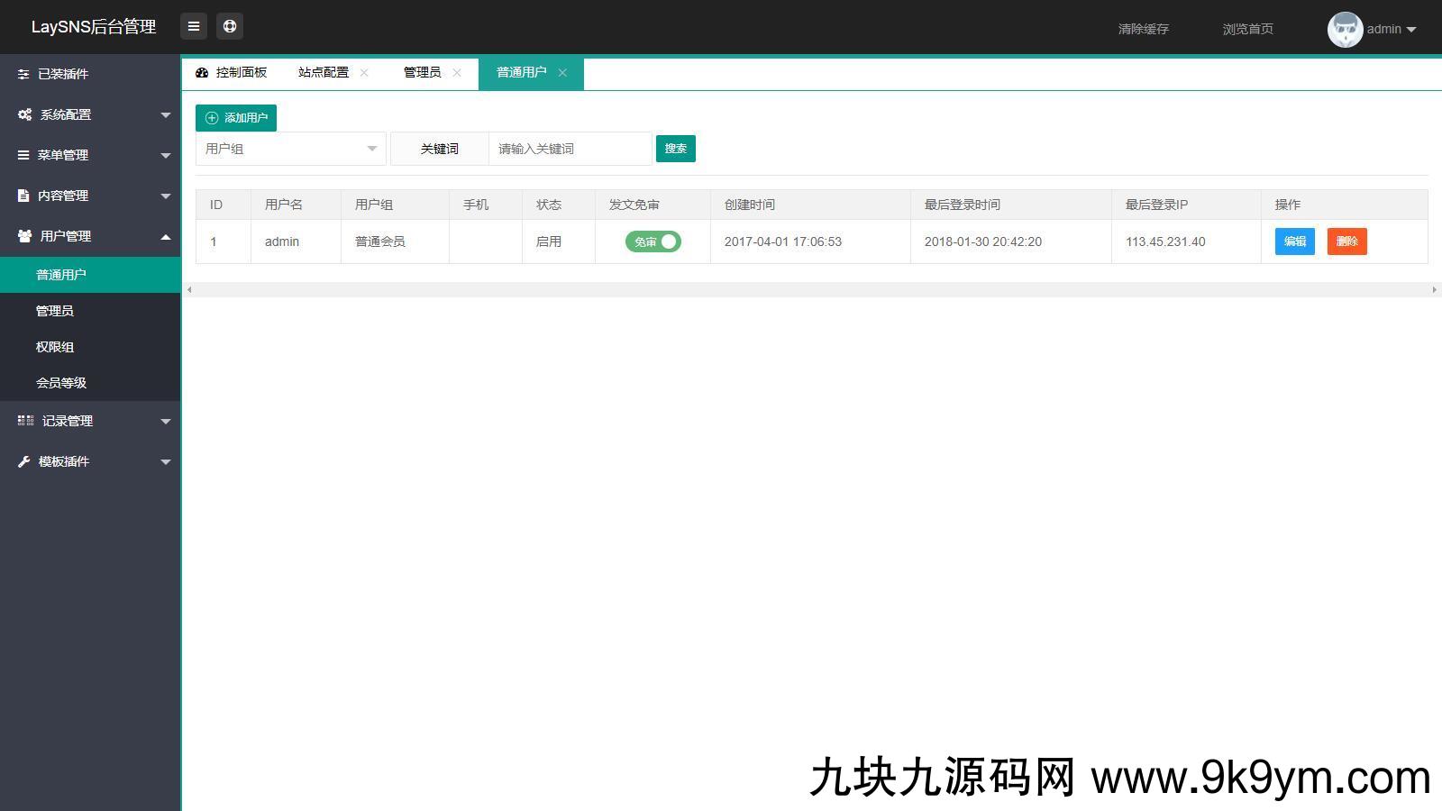Viewport: 1442px width, 811px height.
Task: Click the keyword search input field
Action: click(570, 149)
